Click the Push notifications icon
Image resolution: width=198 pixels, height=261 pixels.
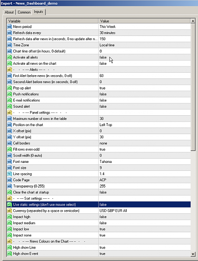[x=10, y=94]
